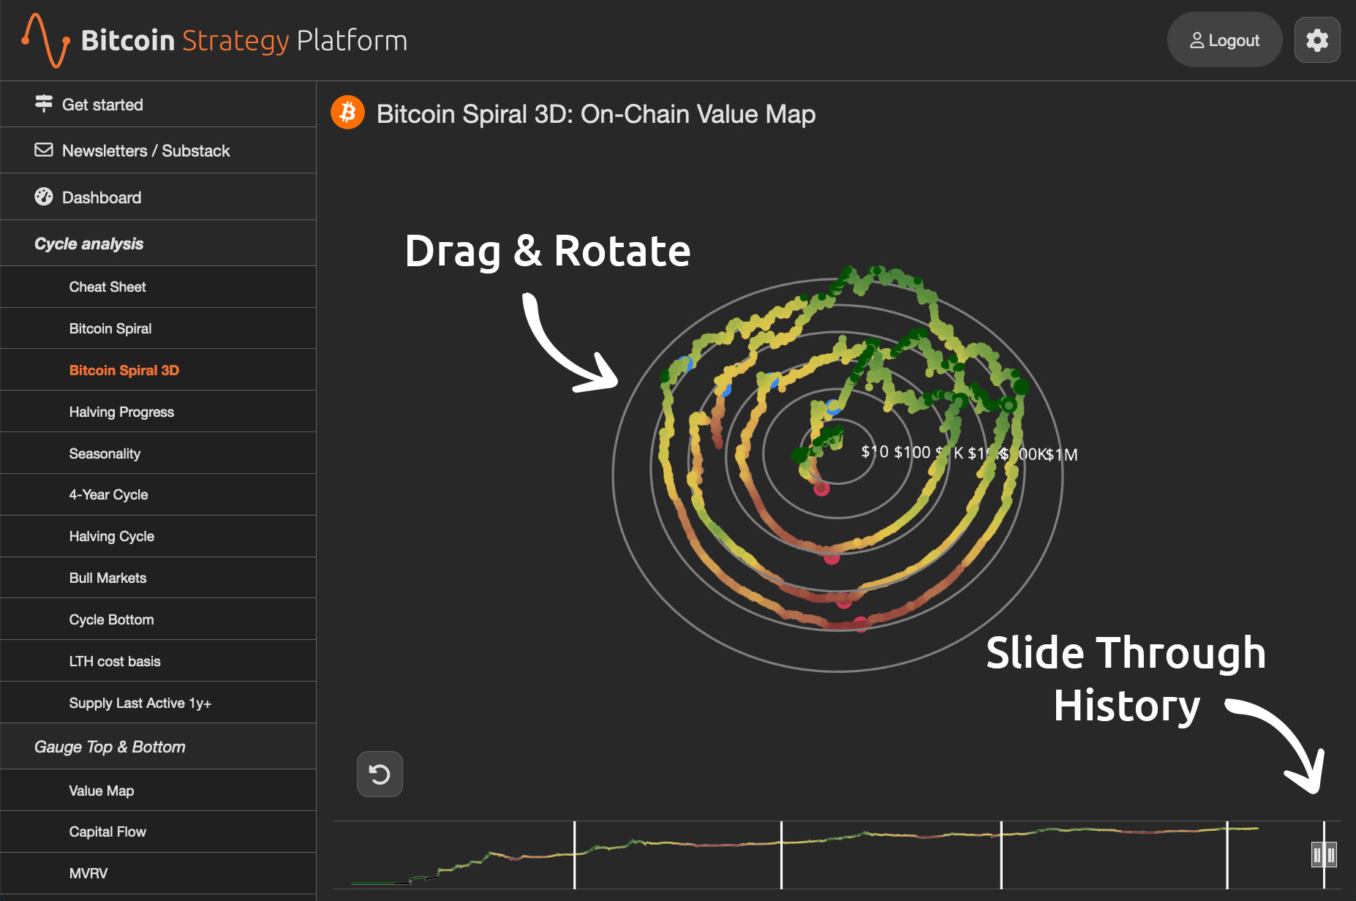Click the first white halving marker on timeline
This screenshot has height=901, width=1356.
click(574, 855)
